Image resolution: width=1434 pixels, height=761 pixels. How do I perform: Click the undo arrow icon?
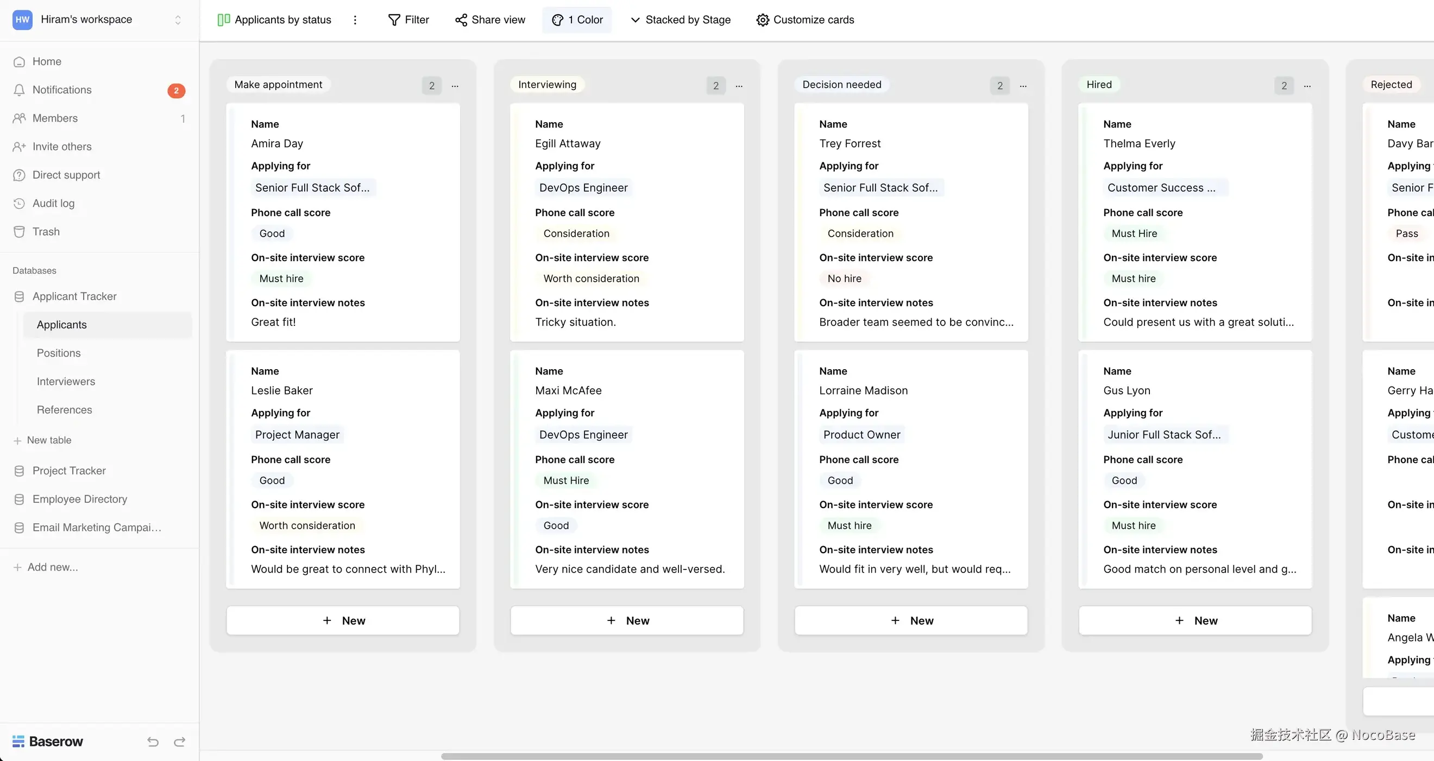(x=153, y=741)
